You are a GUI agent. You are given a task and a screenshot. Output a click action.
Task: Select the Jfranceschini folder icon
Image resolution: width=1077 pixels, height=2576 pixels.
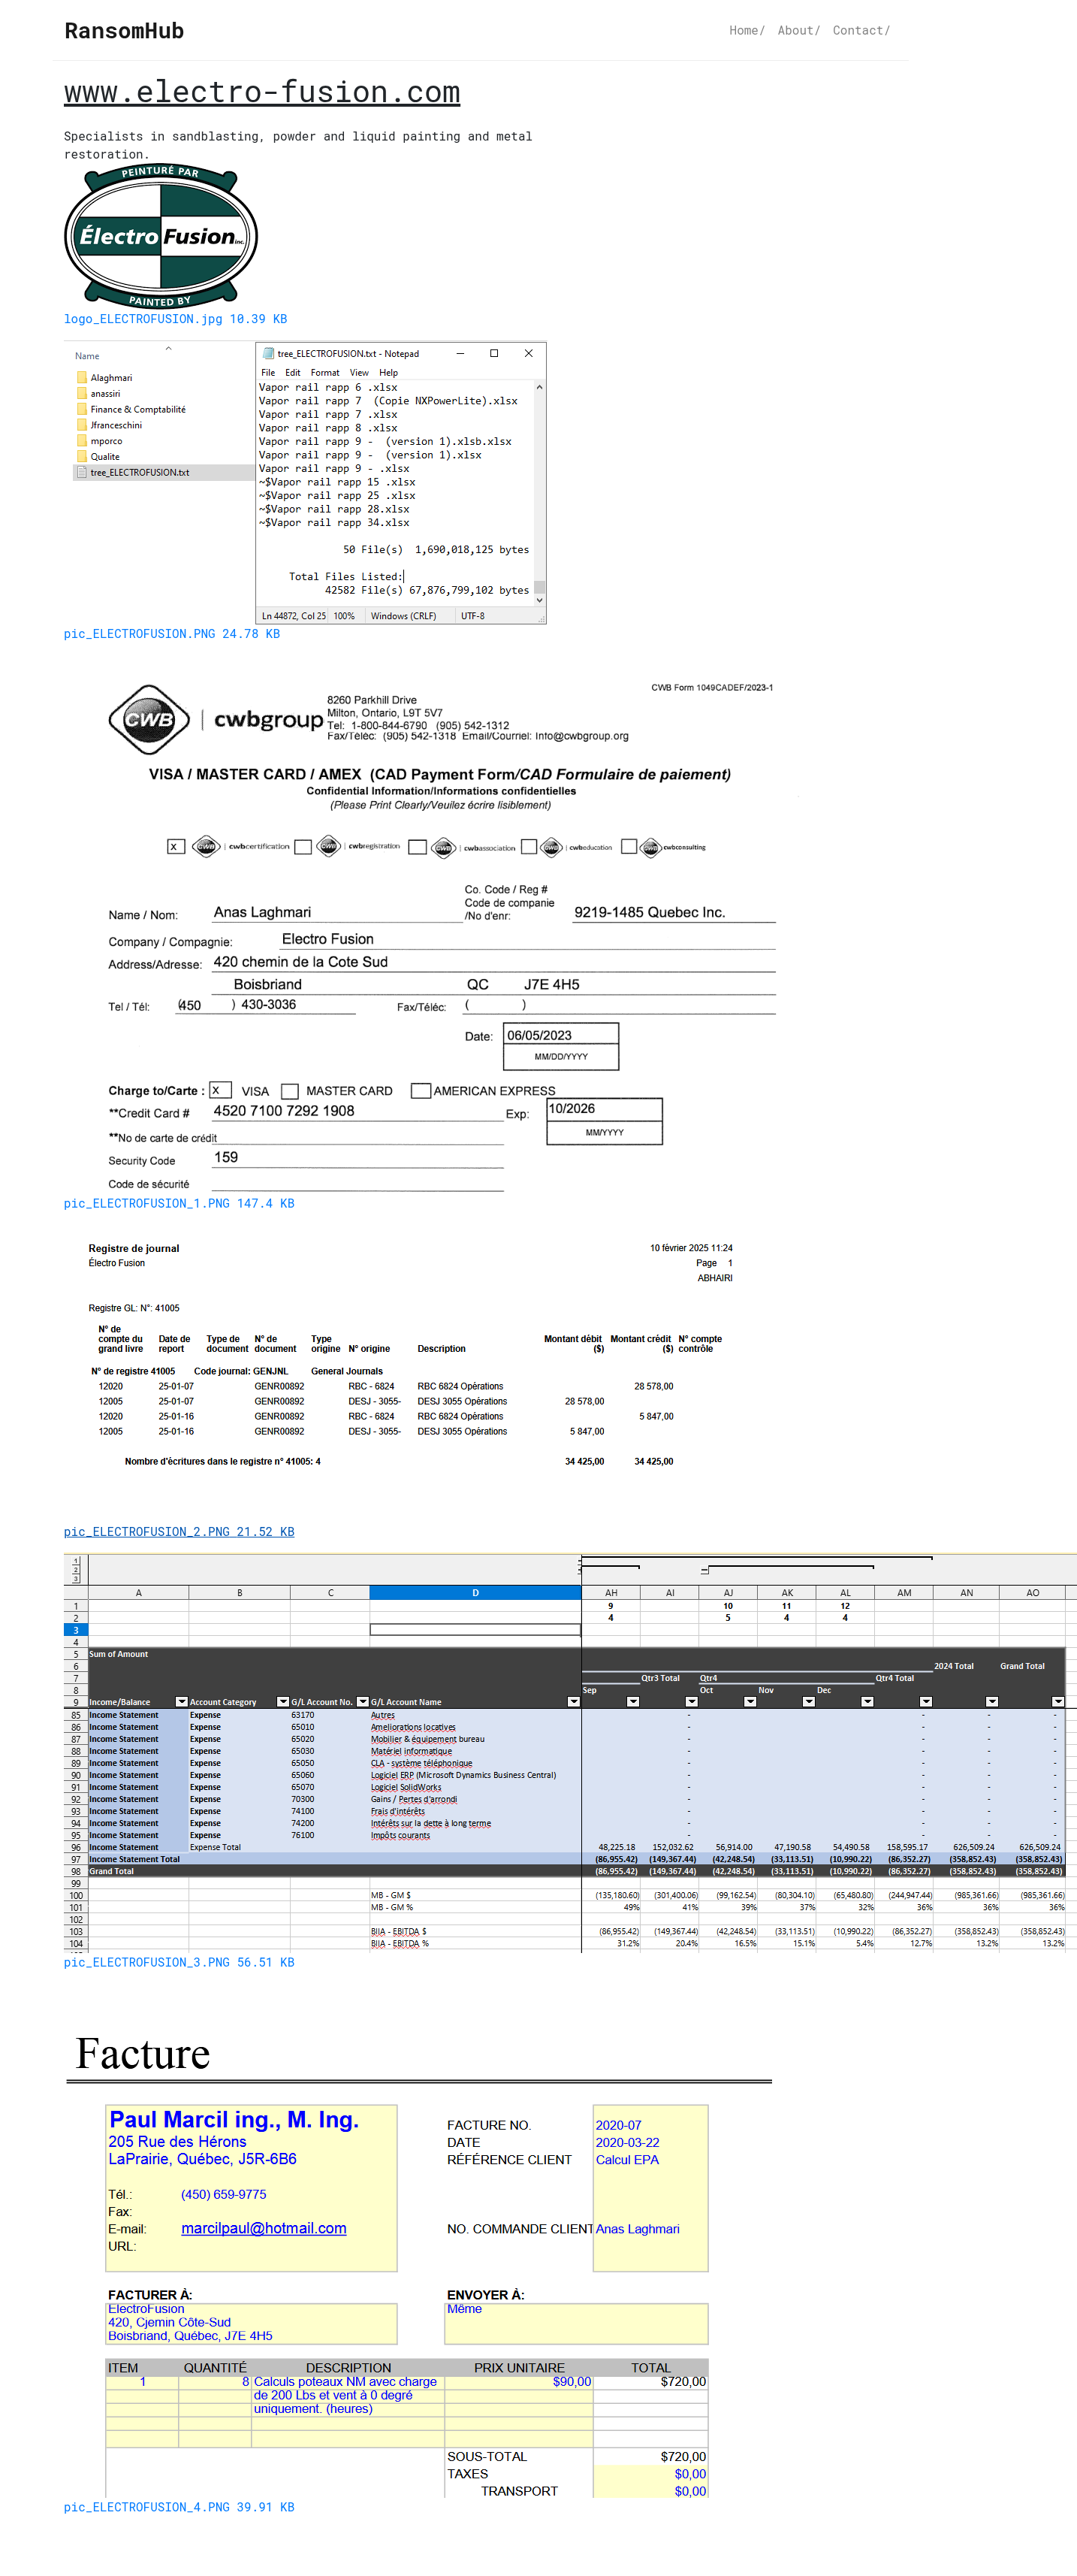tap(82, 425)
